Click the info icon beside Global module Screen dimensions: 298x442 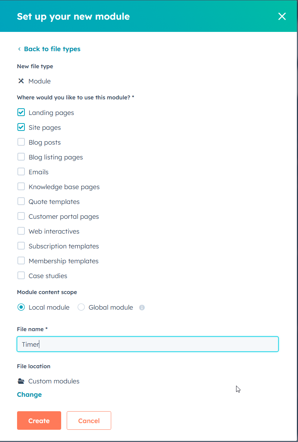(142, 307)
